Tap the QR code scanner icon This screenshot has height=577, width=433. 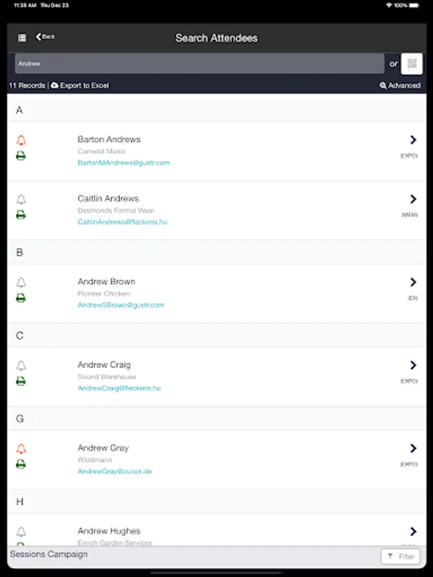(x=412, y=63)
